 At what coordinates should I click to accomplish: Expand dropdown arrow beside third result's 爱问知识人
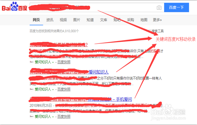point(53,117)
